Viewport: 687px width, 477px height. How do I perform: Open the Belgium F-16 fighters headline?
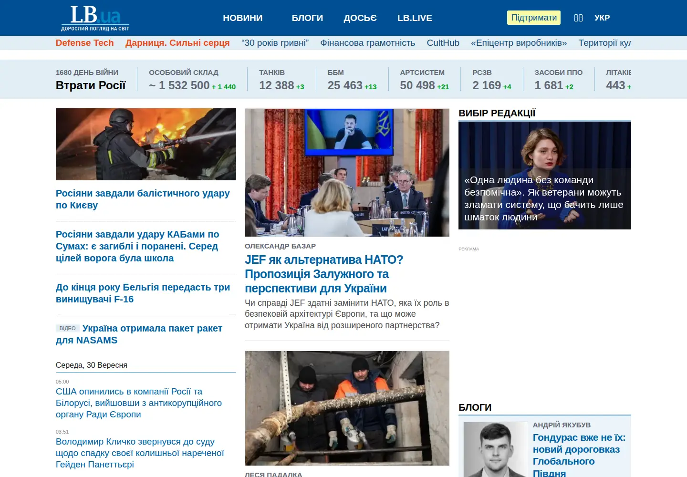click(143, 293)
